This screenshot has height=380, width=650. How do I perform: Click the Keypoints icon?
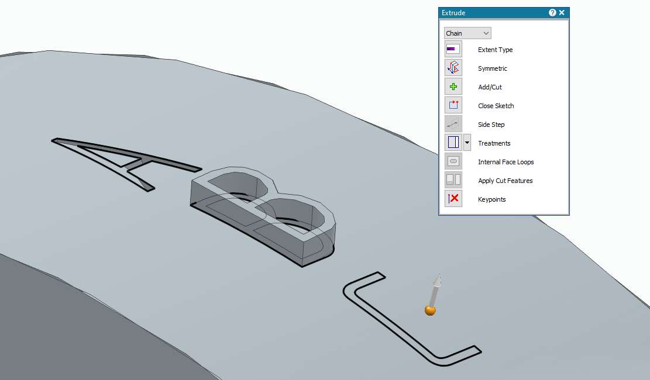tap(453, 199)
